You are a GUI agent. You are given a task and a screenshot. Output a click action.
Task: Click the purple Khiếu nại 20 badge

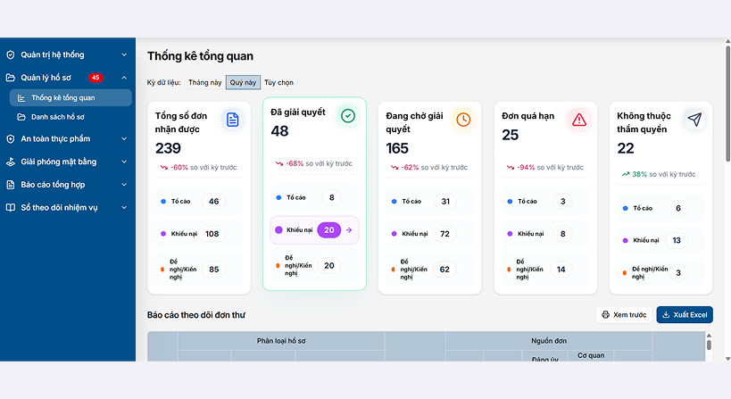click(x=329, y=229)
